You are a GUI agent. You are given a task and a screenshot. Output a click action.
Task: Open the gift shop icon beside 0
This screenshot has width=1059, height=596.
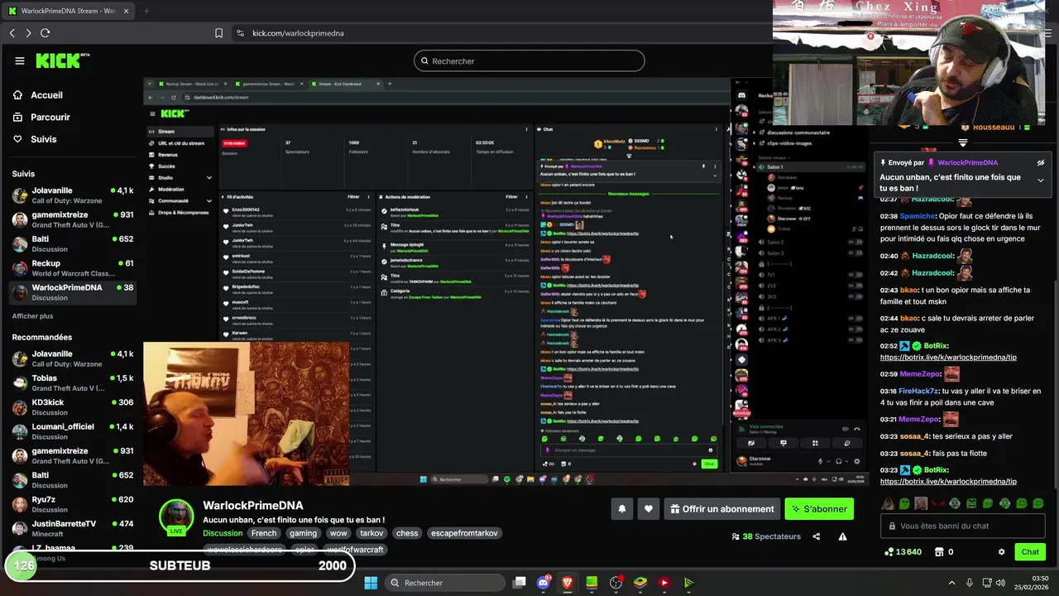(x=939, y=552)
